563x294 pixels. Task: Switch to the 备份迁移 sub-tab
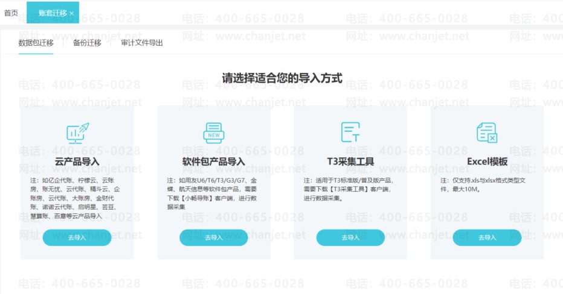[x=87, y=43]
